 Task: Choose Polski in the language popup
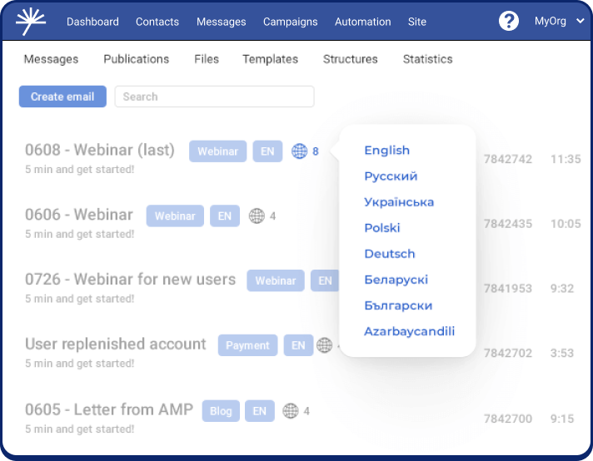[381, 228]
